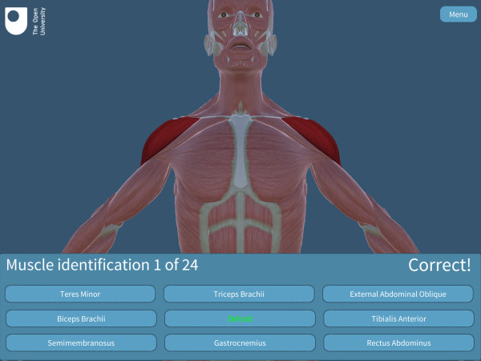Choose the Tibialis Anterior answer

coord(398,318)
